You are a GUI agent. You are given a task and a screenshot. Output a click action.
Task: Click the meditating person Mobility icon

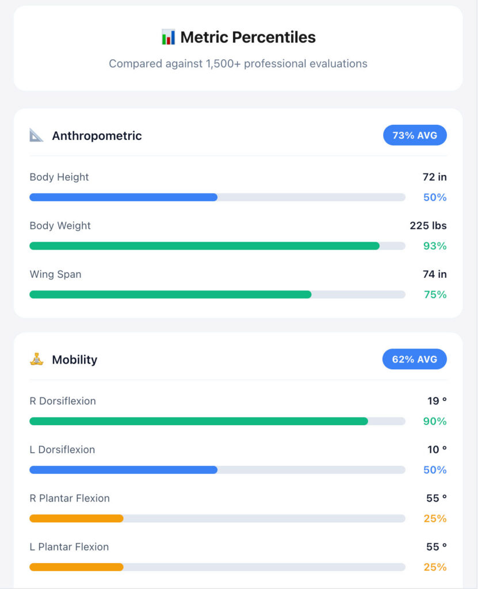[37, 359]
